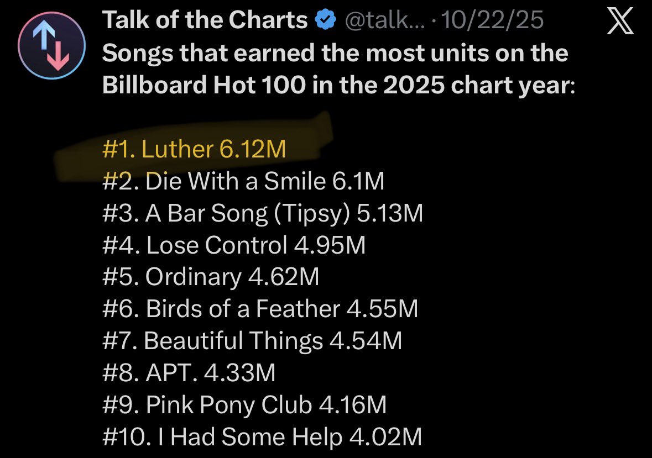Click the Beautiful Things 4.54M entry
This screenshot has height=458, width=652.
click(x=252, y=341)
